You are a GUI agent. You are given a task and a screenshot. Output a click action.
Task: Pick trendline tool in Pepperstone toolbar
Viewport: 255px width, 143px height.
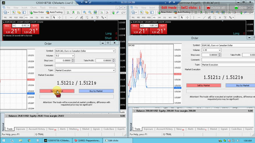(204, 18)
